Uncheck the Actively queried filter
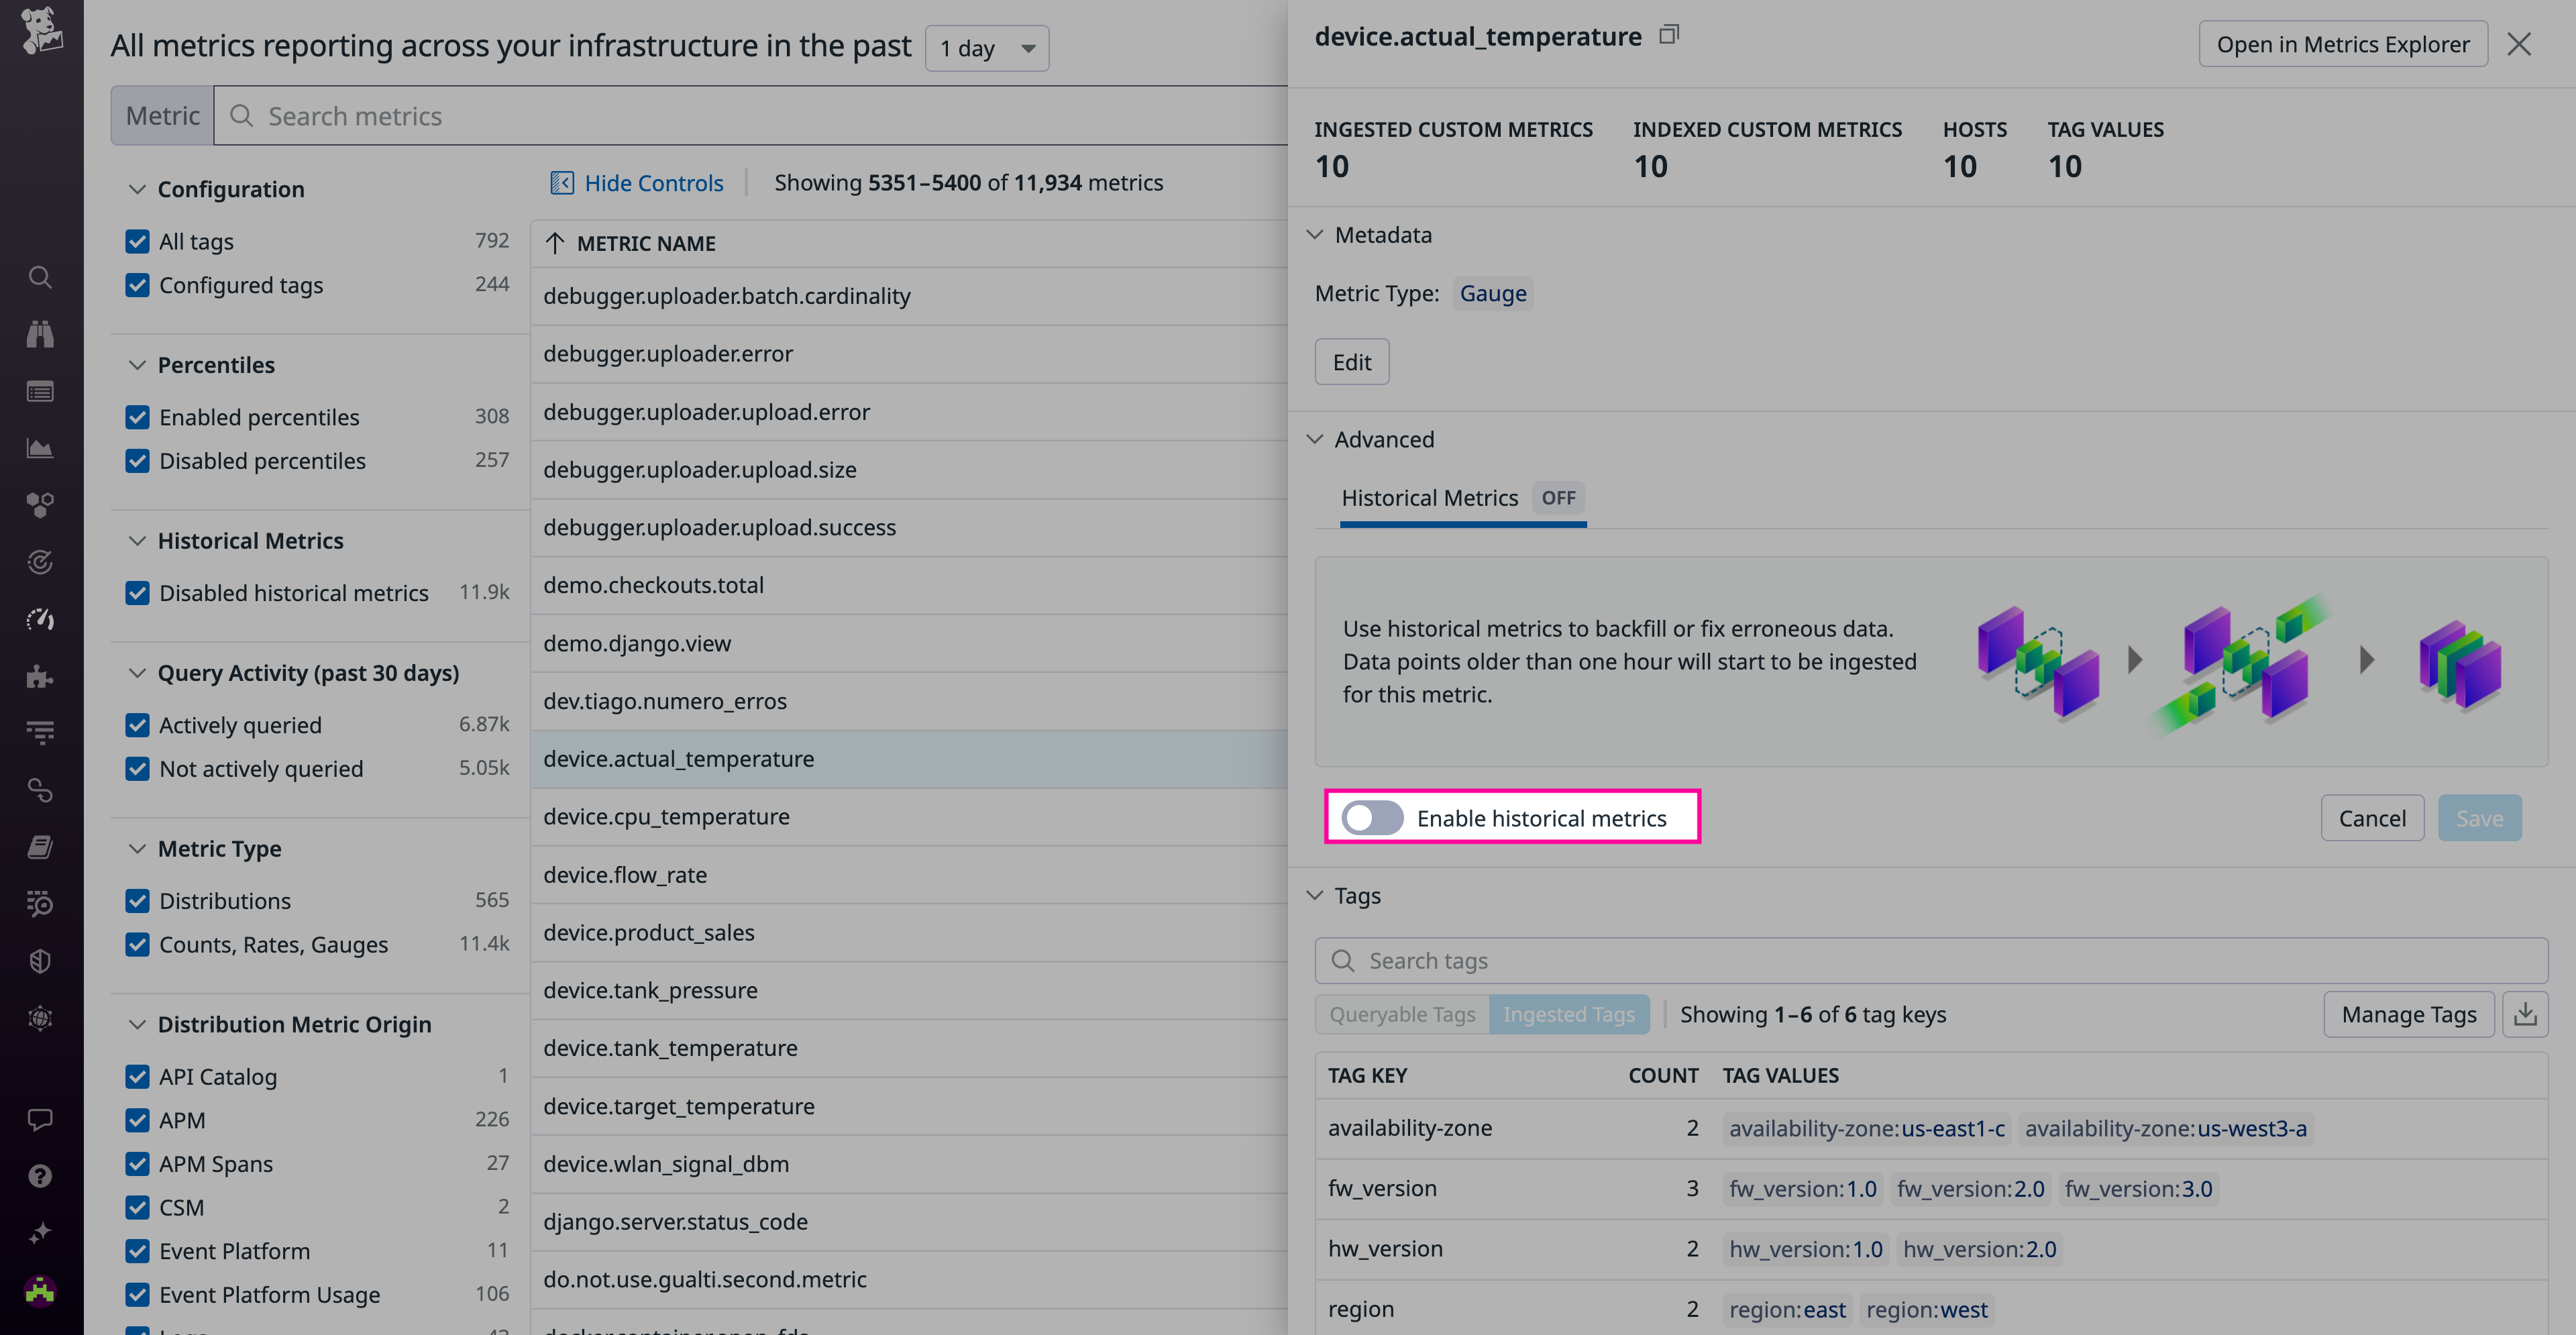 click(137, 724)
